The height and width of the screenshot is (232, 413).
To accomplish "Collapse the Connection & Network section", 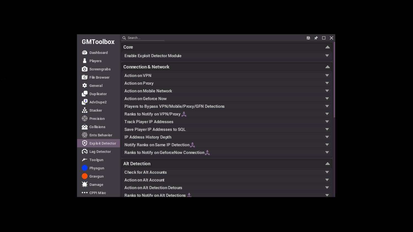I will (x=328, y=67).
